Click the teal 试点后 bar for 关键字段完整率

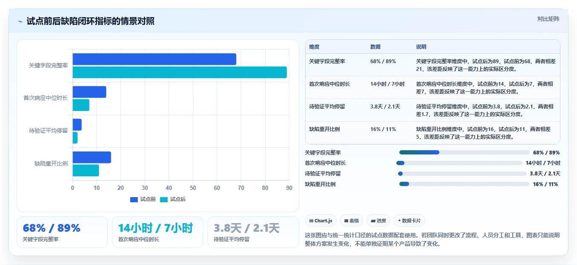click(x=179, y=72)
